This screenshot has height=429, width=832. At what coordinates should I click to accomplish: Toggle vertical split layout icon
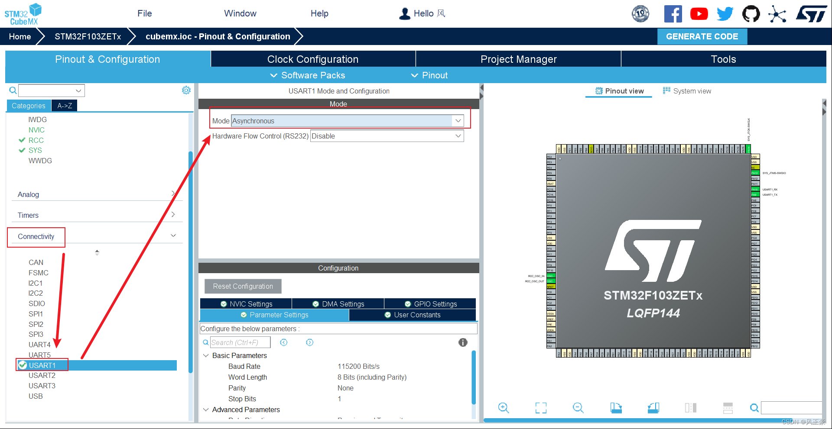click(x=691, y=408)
